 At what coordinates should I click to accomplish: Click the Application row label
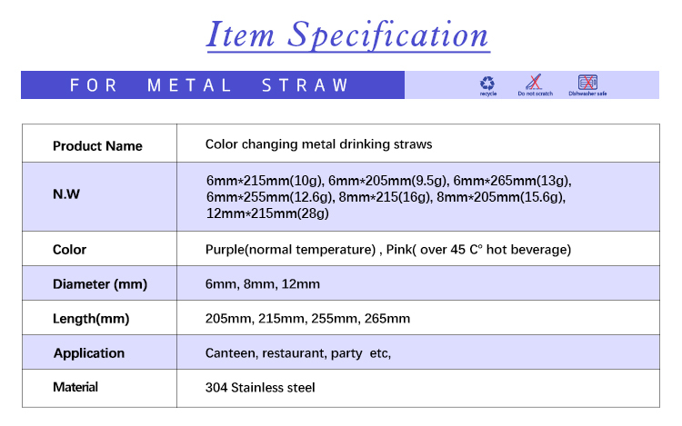click(x=89, y=353)
